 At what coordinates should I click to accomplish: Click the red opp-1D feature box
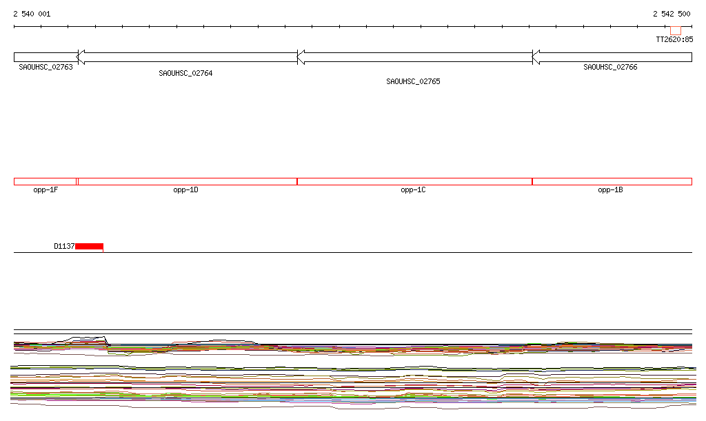187,181
